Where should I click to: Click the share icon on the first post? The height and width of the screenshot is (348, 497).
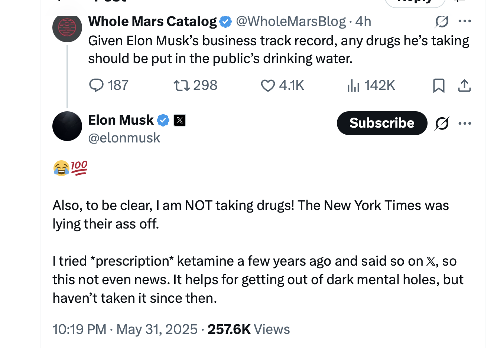point(464,85)
